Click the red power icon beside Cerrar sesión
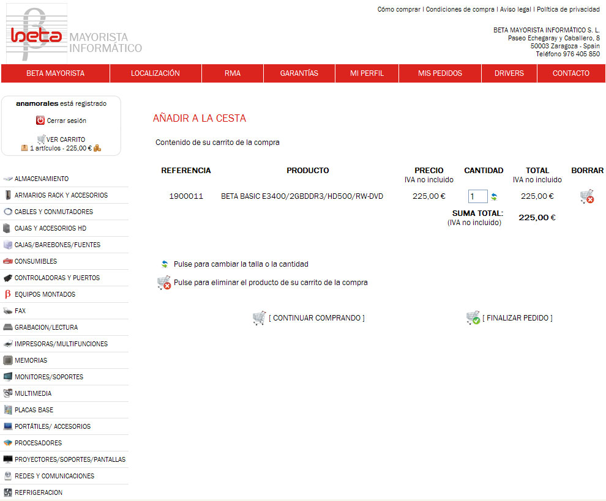The height and width of the screenshot is (501, 606). 40,120
